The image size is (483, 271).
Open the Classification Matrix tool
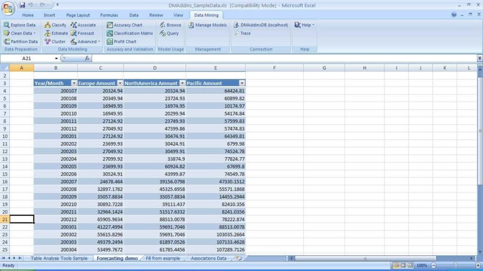(x=130, y=34)
